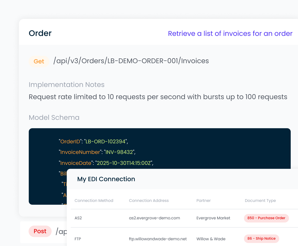Open the as2.evergrove-demo.com address
Screen dimensions: 298x246
click(154, 218)
